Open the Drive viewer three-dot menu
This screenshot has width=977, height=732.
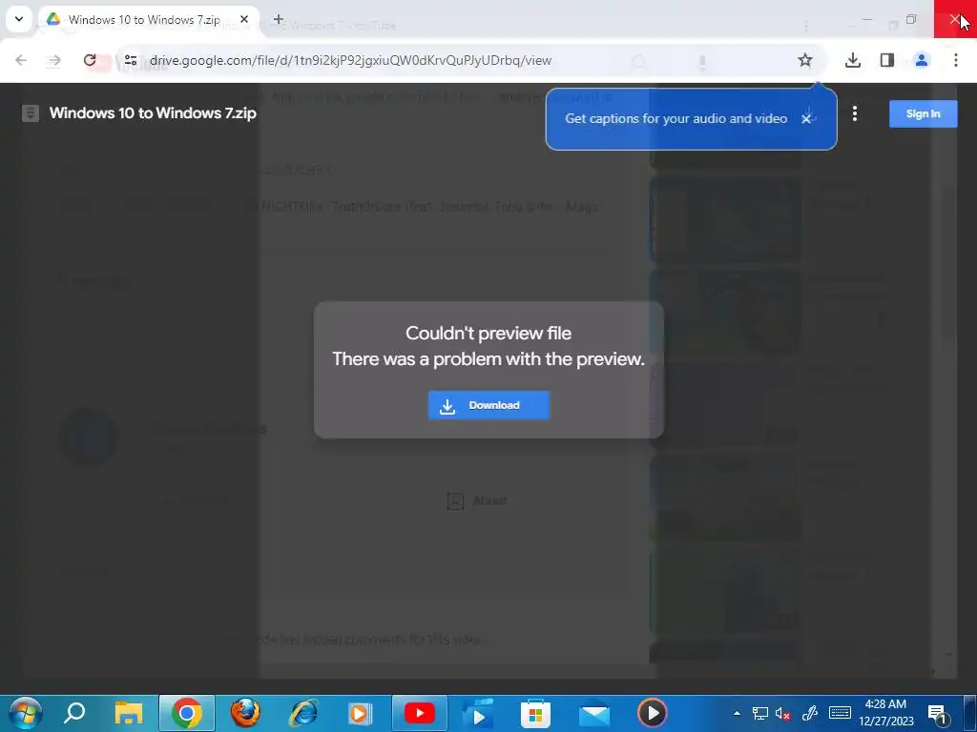click(x=855, y=113)
